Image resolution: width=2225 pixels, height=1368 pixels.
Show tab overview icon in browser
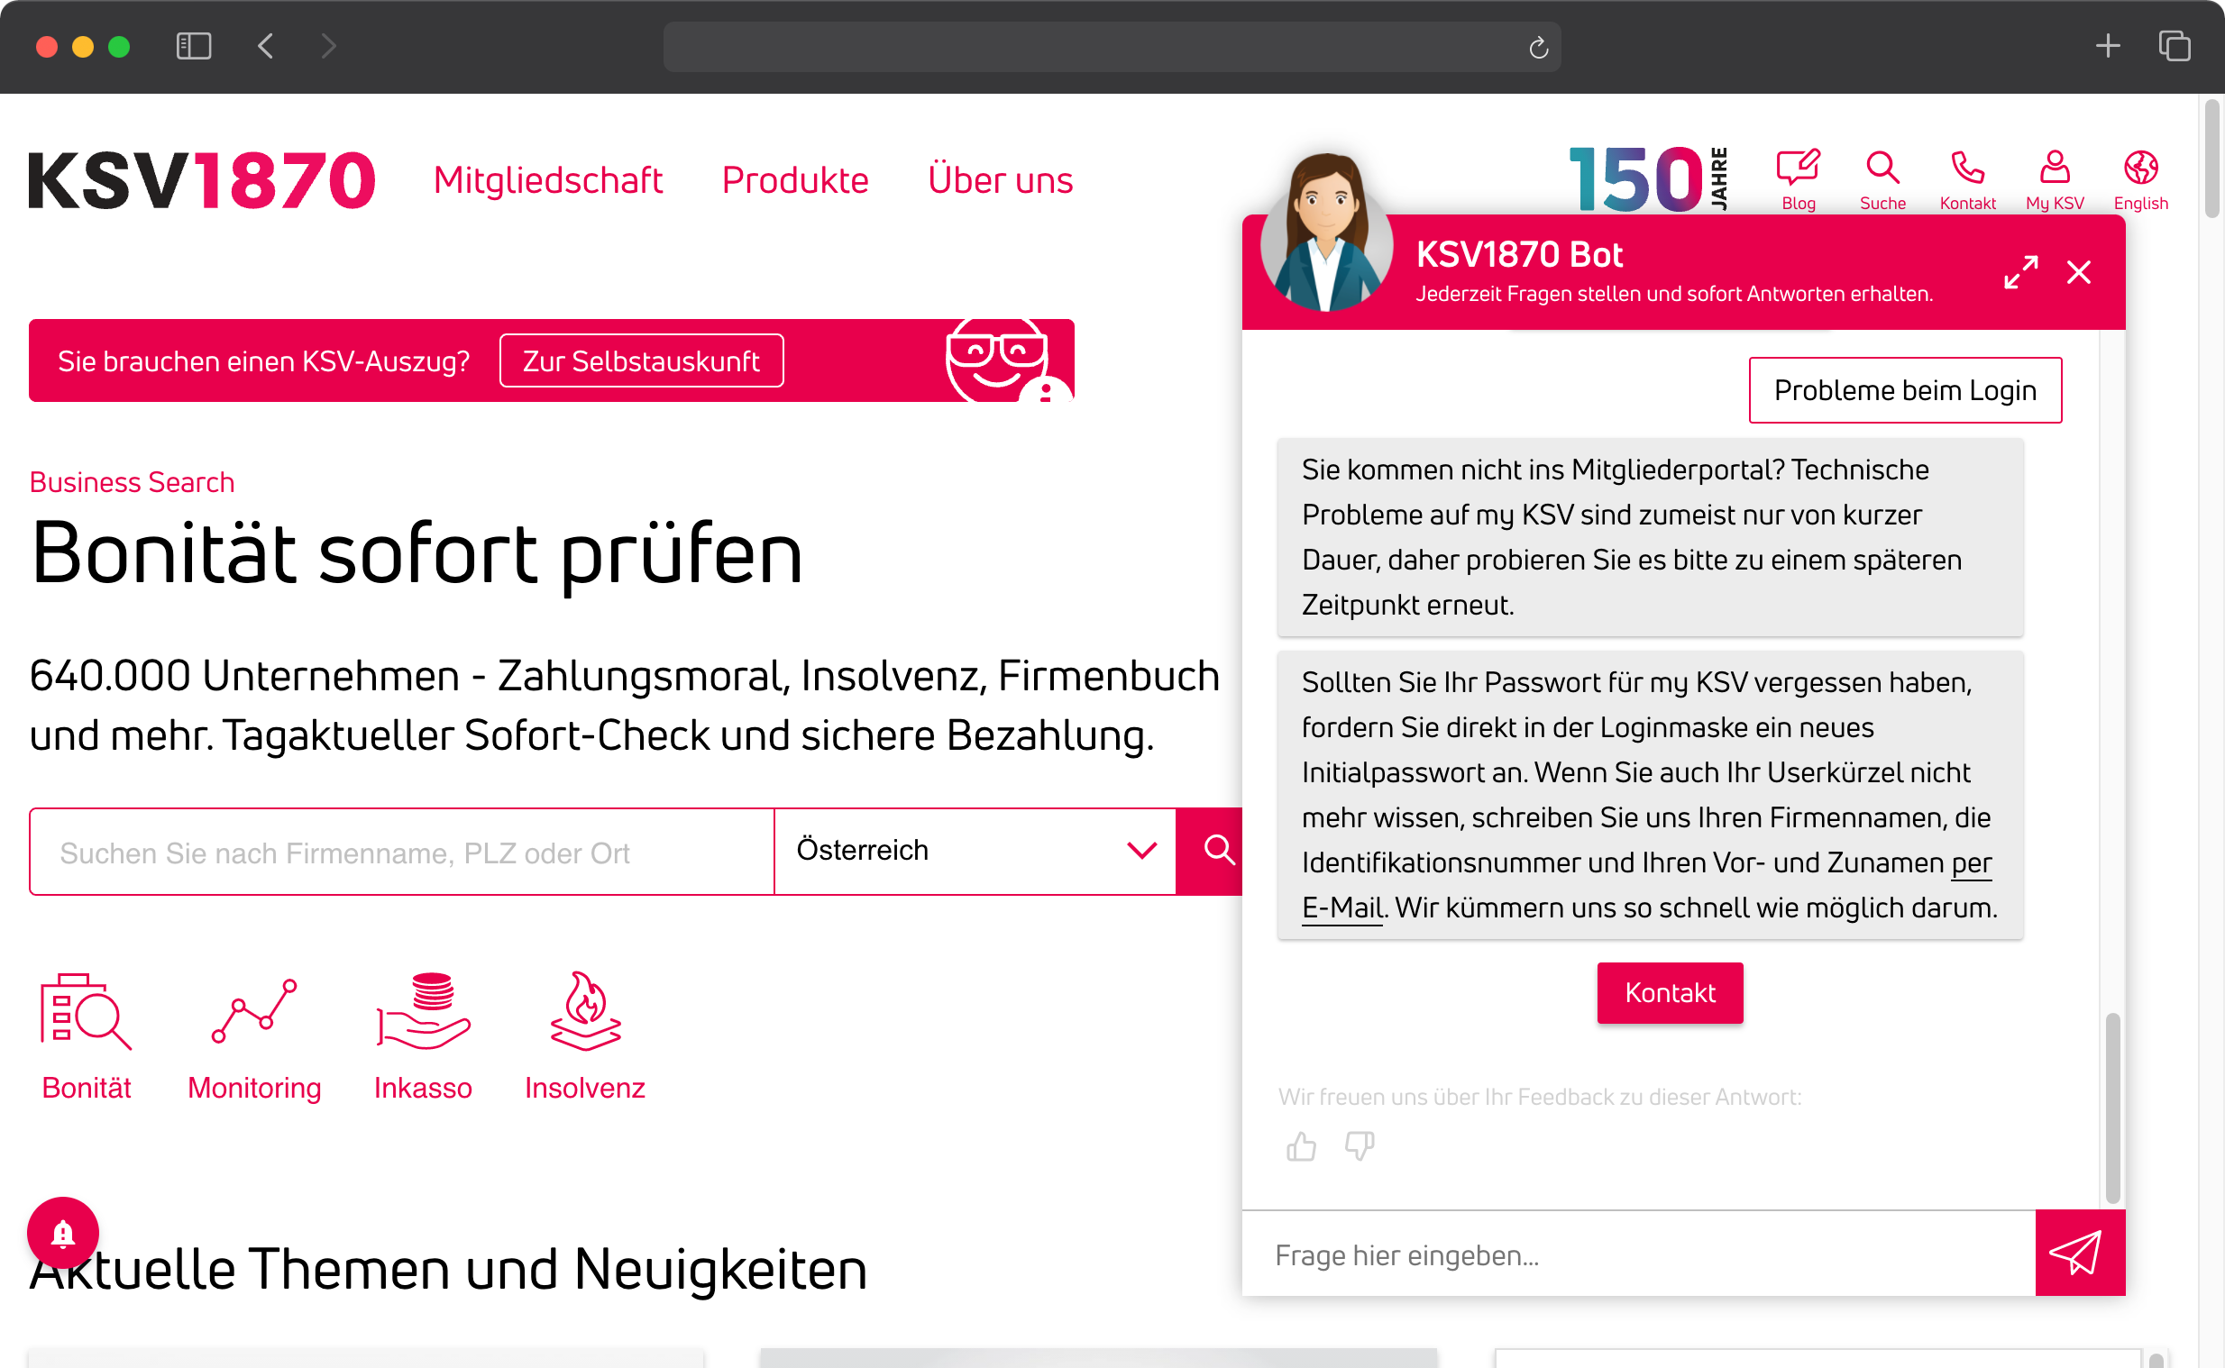pyautogui.click(x=2174, y=46)
